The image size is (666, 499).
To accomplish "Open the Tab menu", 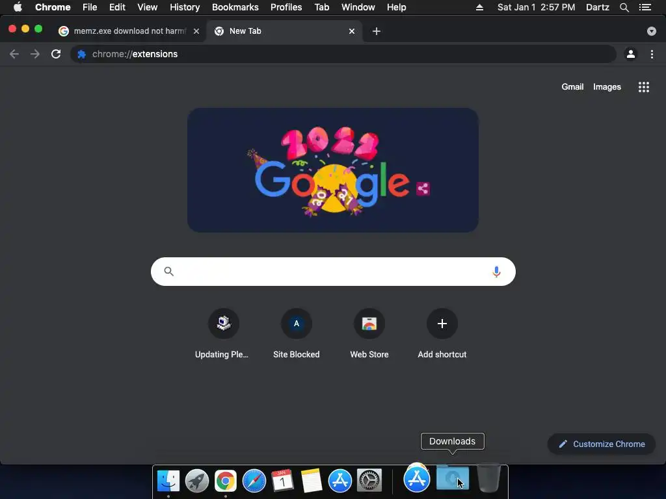I will 321,7.
